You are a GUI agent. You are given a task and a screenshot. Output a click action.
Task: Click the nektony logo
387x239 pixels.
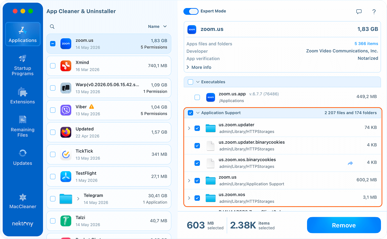[23, 224]
